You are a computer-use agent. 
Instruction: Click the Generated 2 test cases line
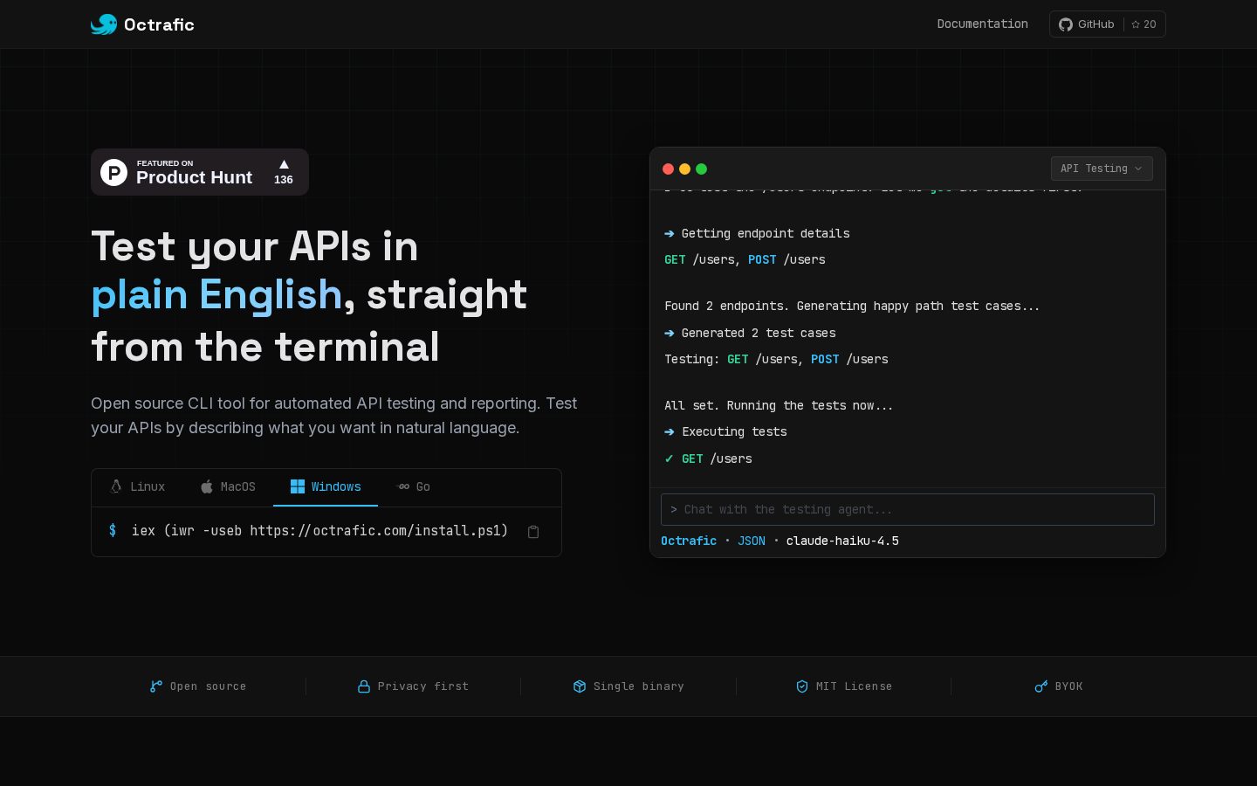coord(750,333)
